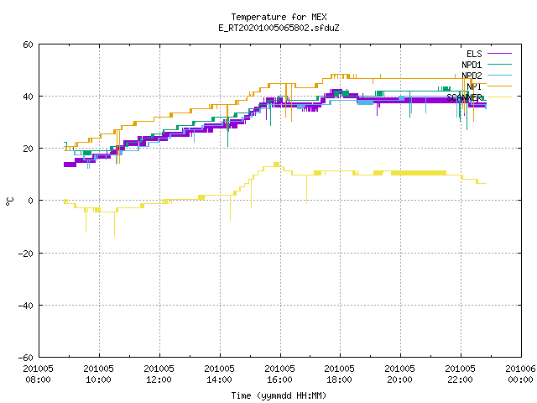
Task: Click the 201005 16:00 x-axis tick label
Action: (x=279, y=374)
